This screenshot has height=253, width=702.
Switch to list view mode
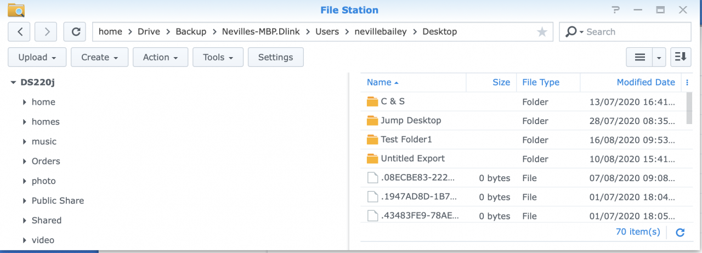tap(639, 57)
